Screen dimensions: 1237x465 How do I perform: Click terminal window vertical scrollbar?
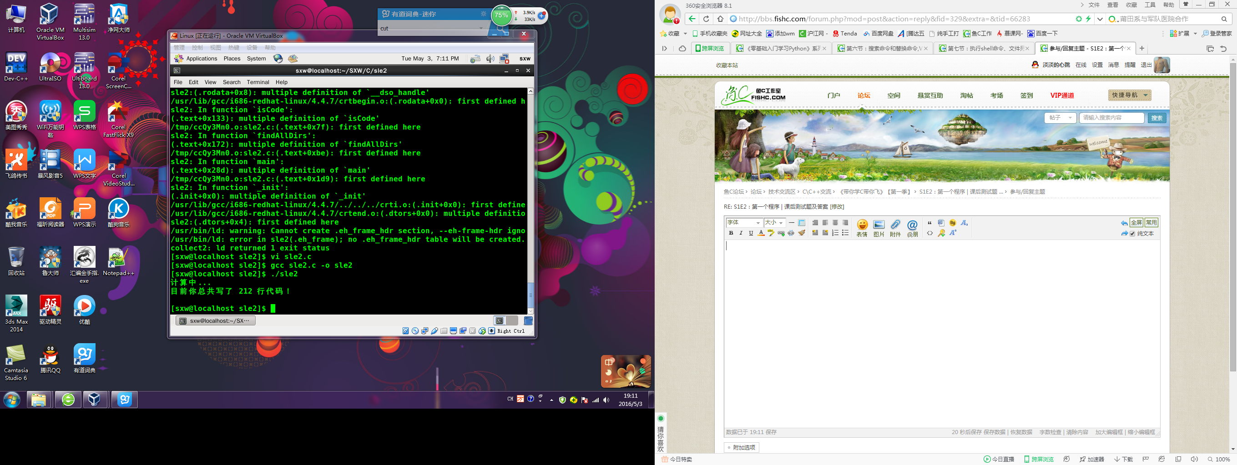click(530, 200)
